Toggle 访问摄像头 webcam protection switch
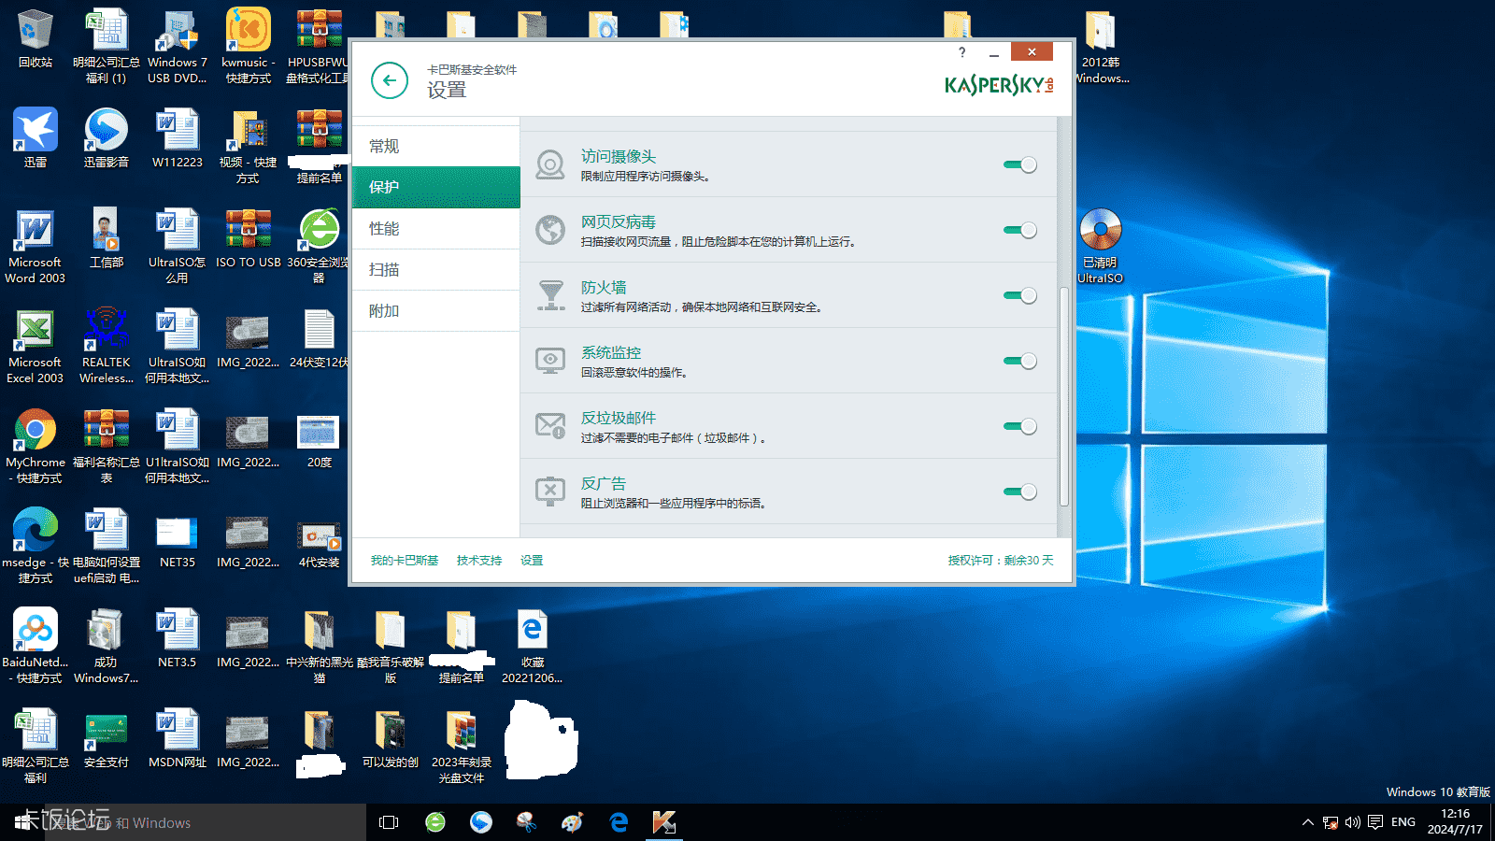This screenshot has width=1495, height=841. click(1019, 164)
